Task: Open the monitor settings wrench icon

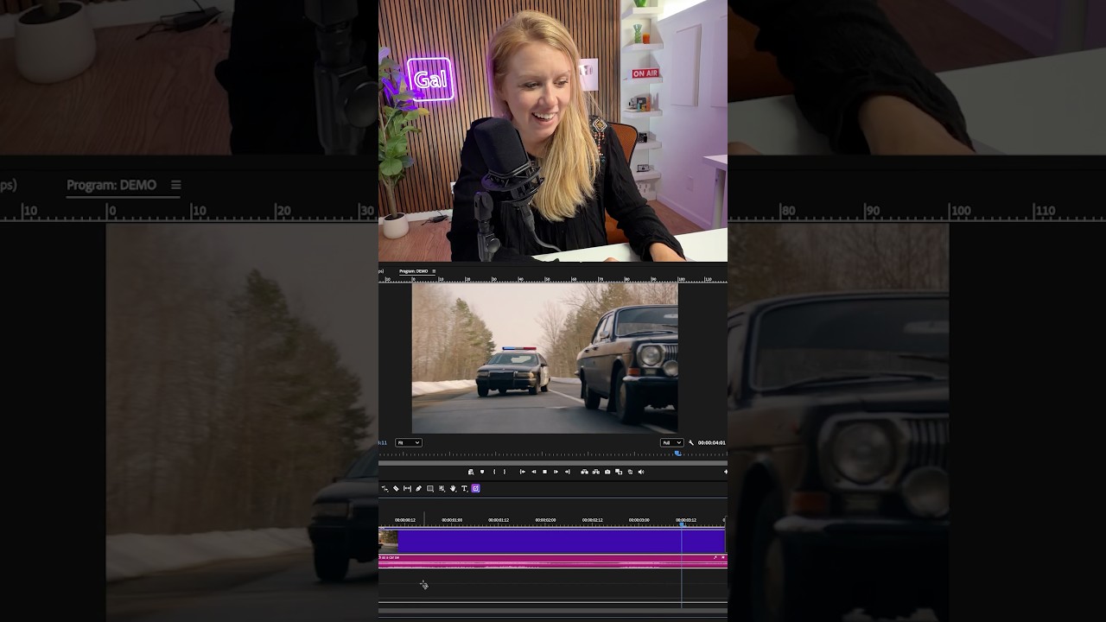Action: pyautogui.click(x=690, y=442)
